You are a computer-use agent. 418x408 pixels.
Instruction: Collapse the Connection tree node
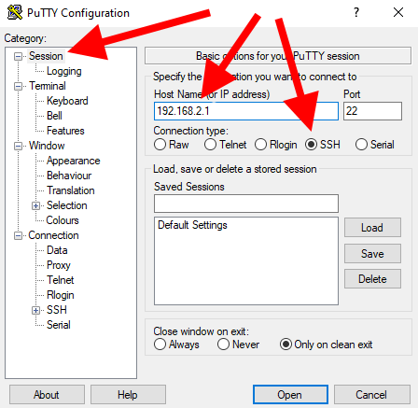click(19, 235)
